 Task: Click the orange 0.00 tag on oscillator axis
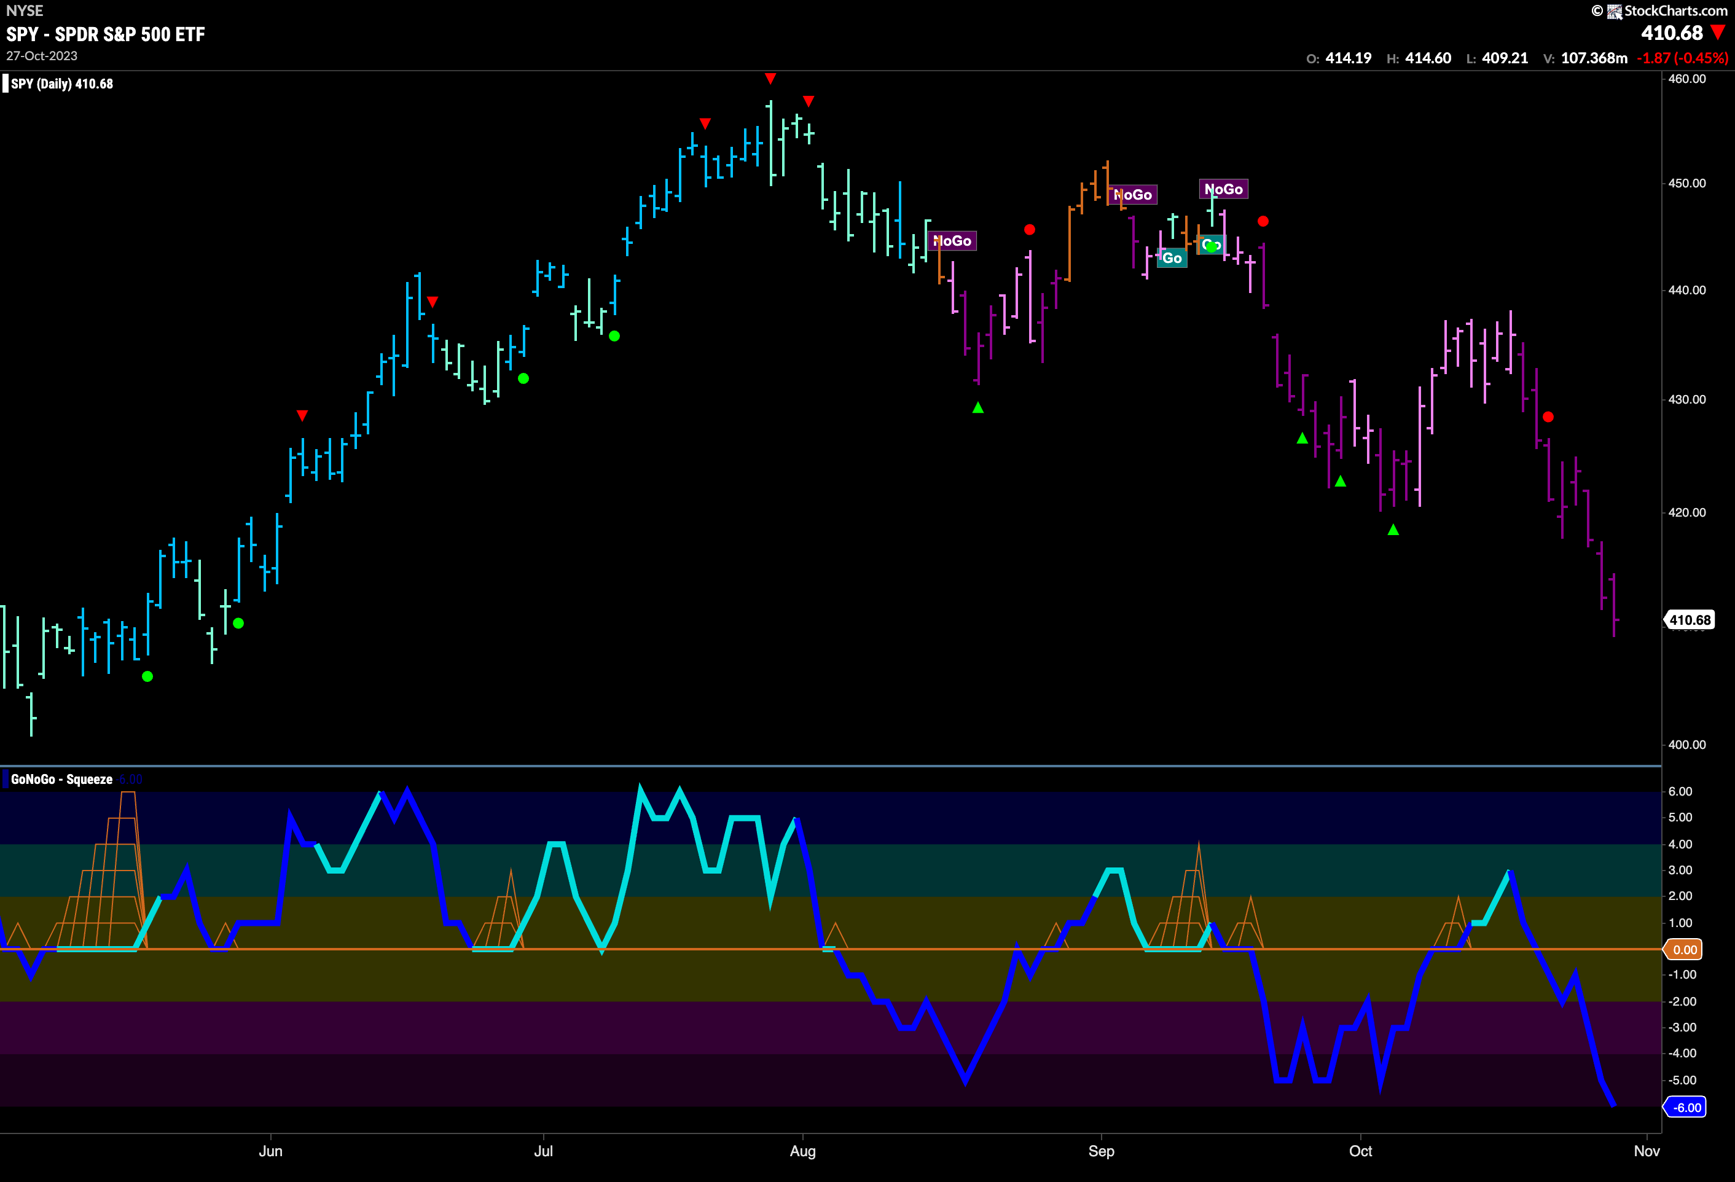(x=1684, y=950)
